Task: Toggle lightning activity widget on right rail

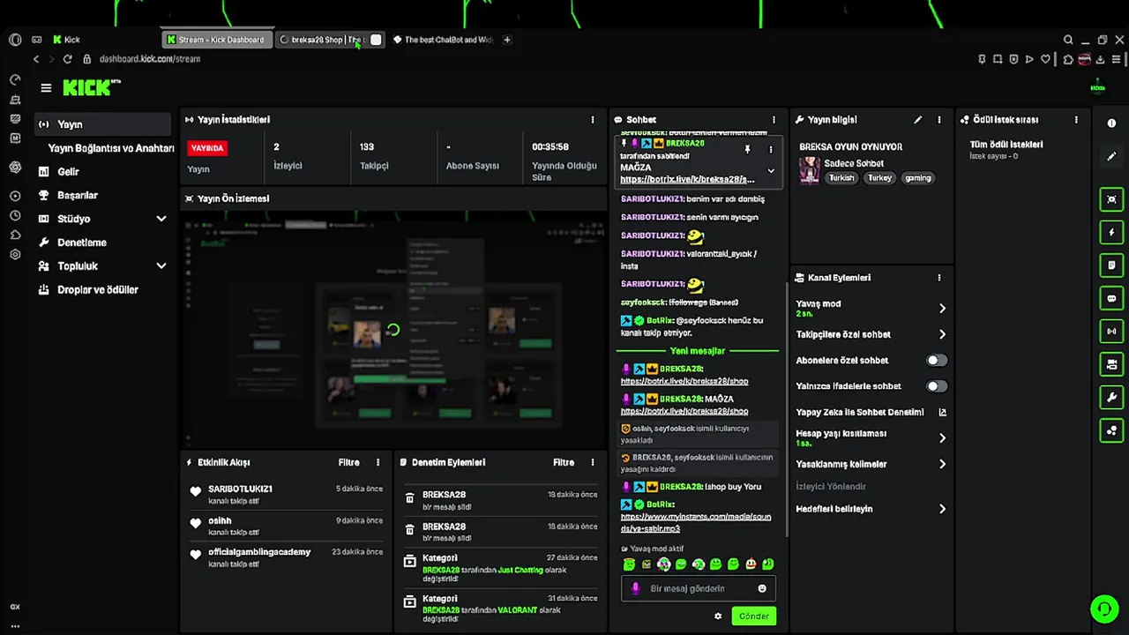Action: click(1111, 233)
